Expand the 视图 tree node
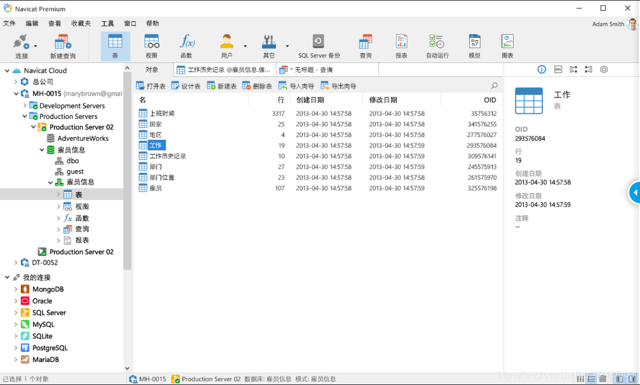This screenshot has width=640, height=385. (x=58, y=207)
